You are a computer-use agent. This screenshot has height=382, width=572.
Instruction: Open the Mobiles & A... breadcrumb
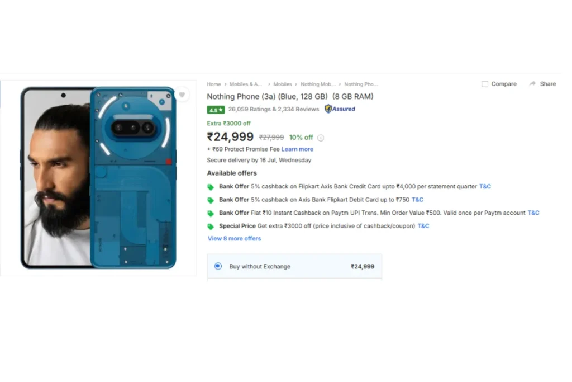pyautogui.click(x=246, y=84)
